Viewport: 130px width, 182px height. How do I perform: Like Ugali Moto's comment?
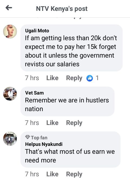(x=52, y=78)
